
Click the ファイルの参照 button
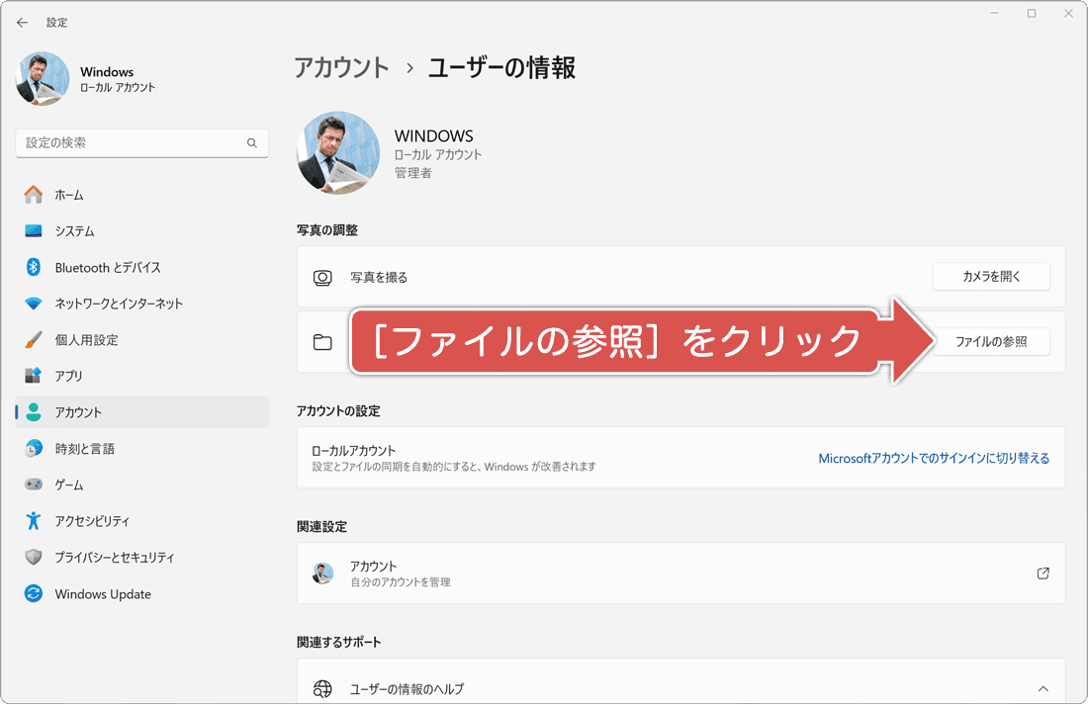coord(993,341)
